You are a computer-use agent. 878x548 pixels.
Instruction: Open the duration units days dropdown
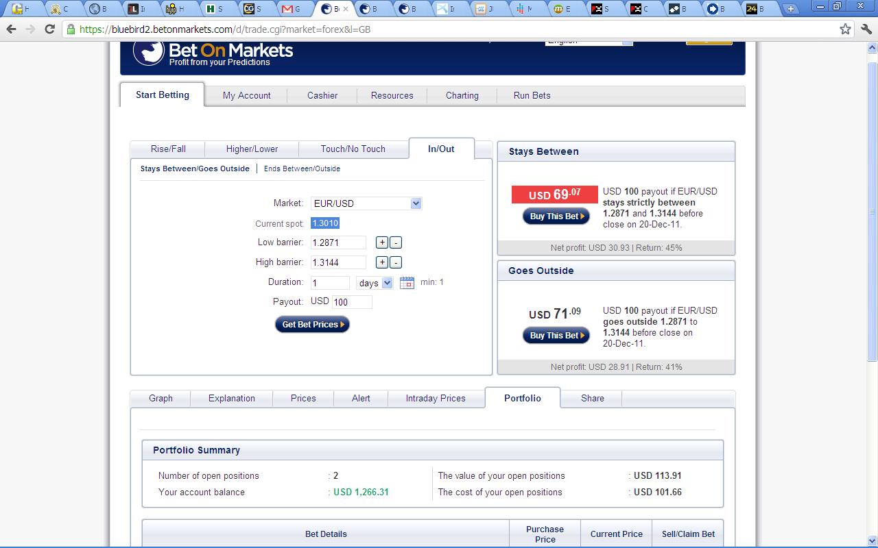[x=375, y=283]
